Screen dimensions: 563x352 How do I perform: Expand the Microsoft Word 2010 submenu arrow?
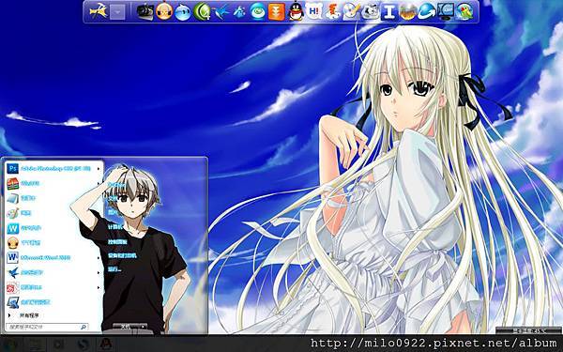pos(99,258)
